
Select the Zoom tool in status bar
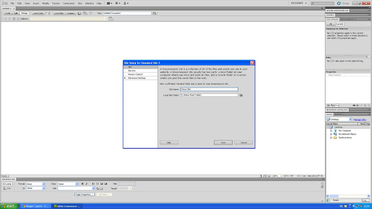pyautogui.click(x=269, y=176)
